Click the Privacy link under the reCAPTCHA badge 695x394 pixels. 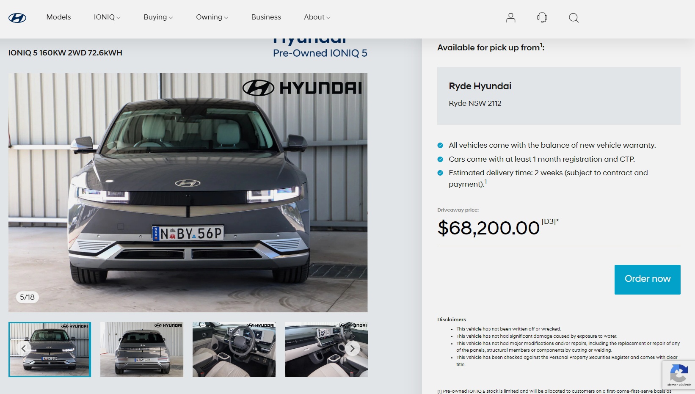click(x=673, y=384)
